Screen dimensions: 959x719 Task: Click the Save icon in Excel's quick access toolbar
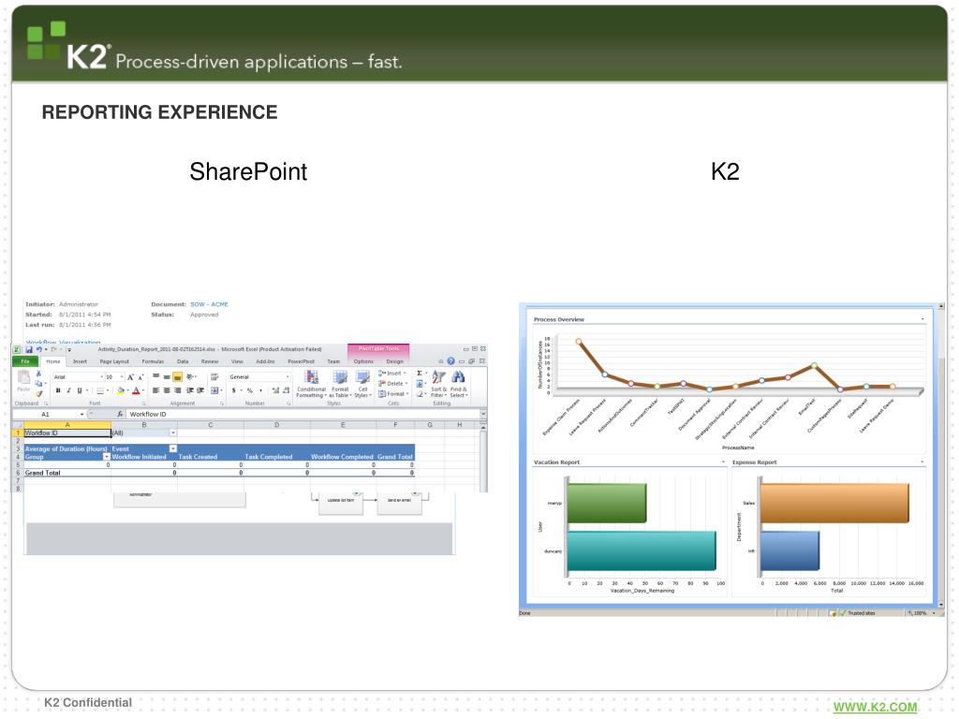pyautogui.click(x=29, y=350)
